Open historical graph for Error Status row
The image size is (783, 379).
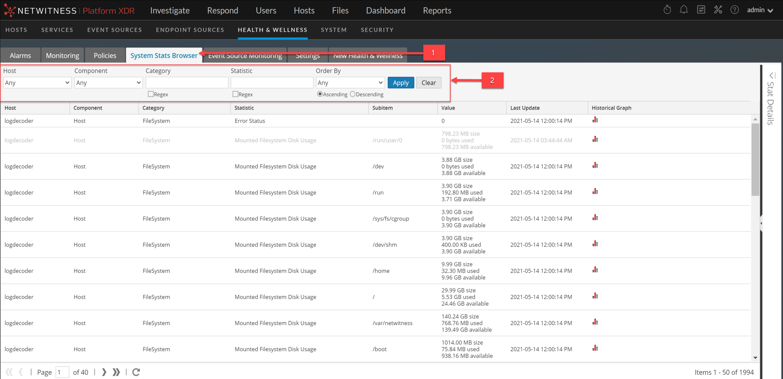(595, 120)
